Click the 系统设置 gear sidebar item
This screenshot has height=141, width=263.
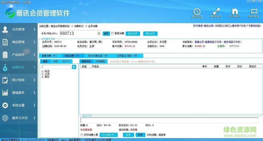pos(19,105)
